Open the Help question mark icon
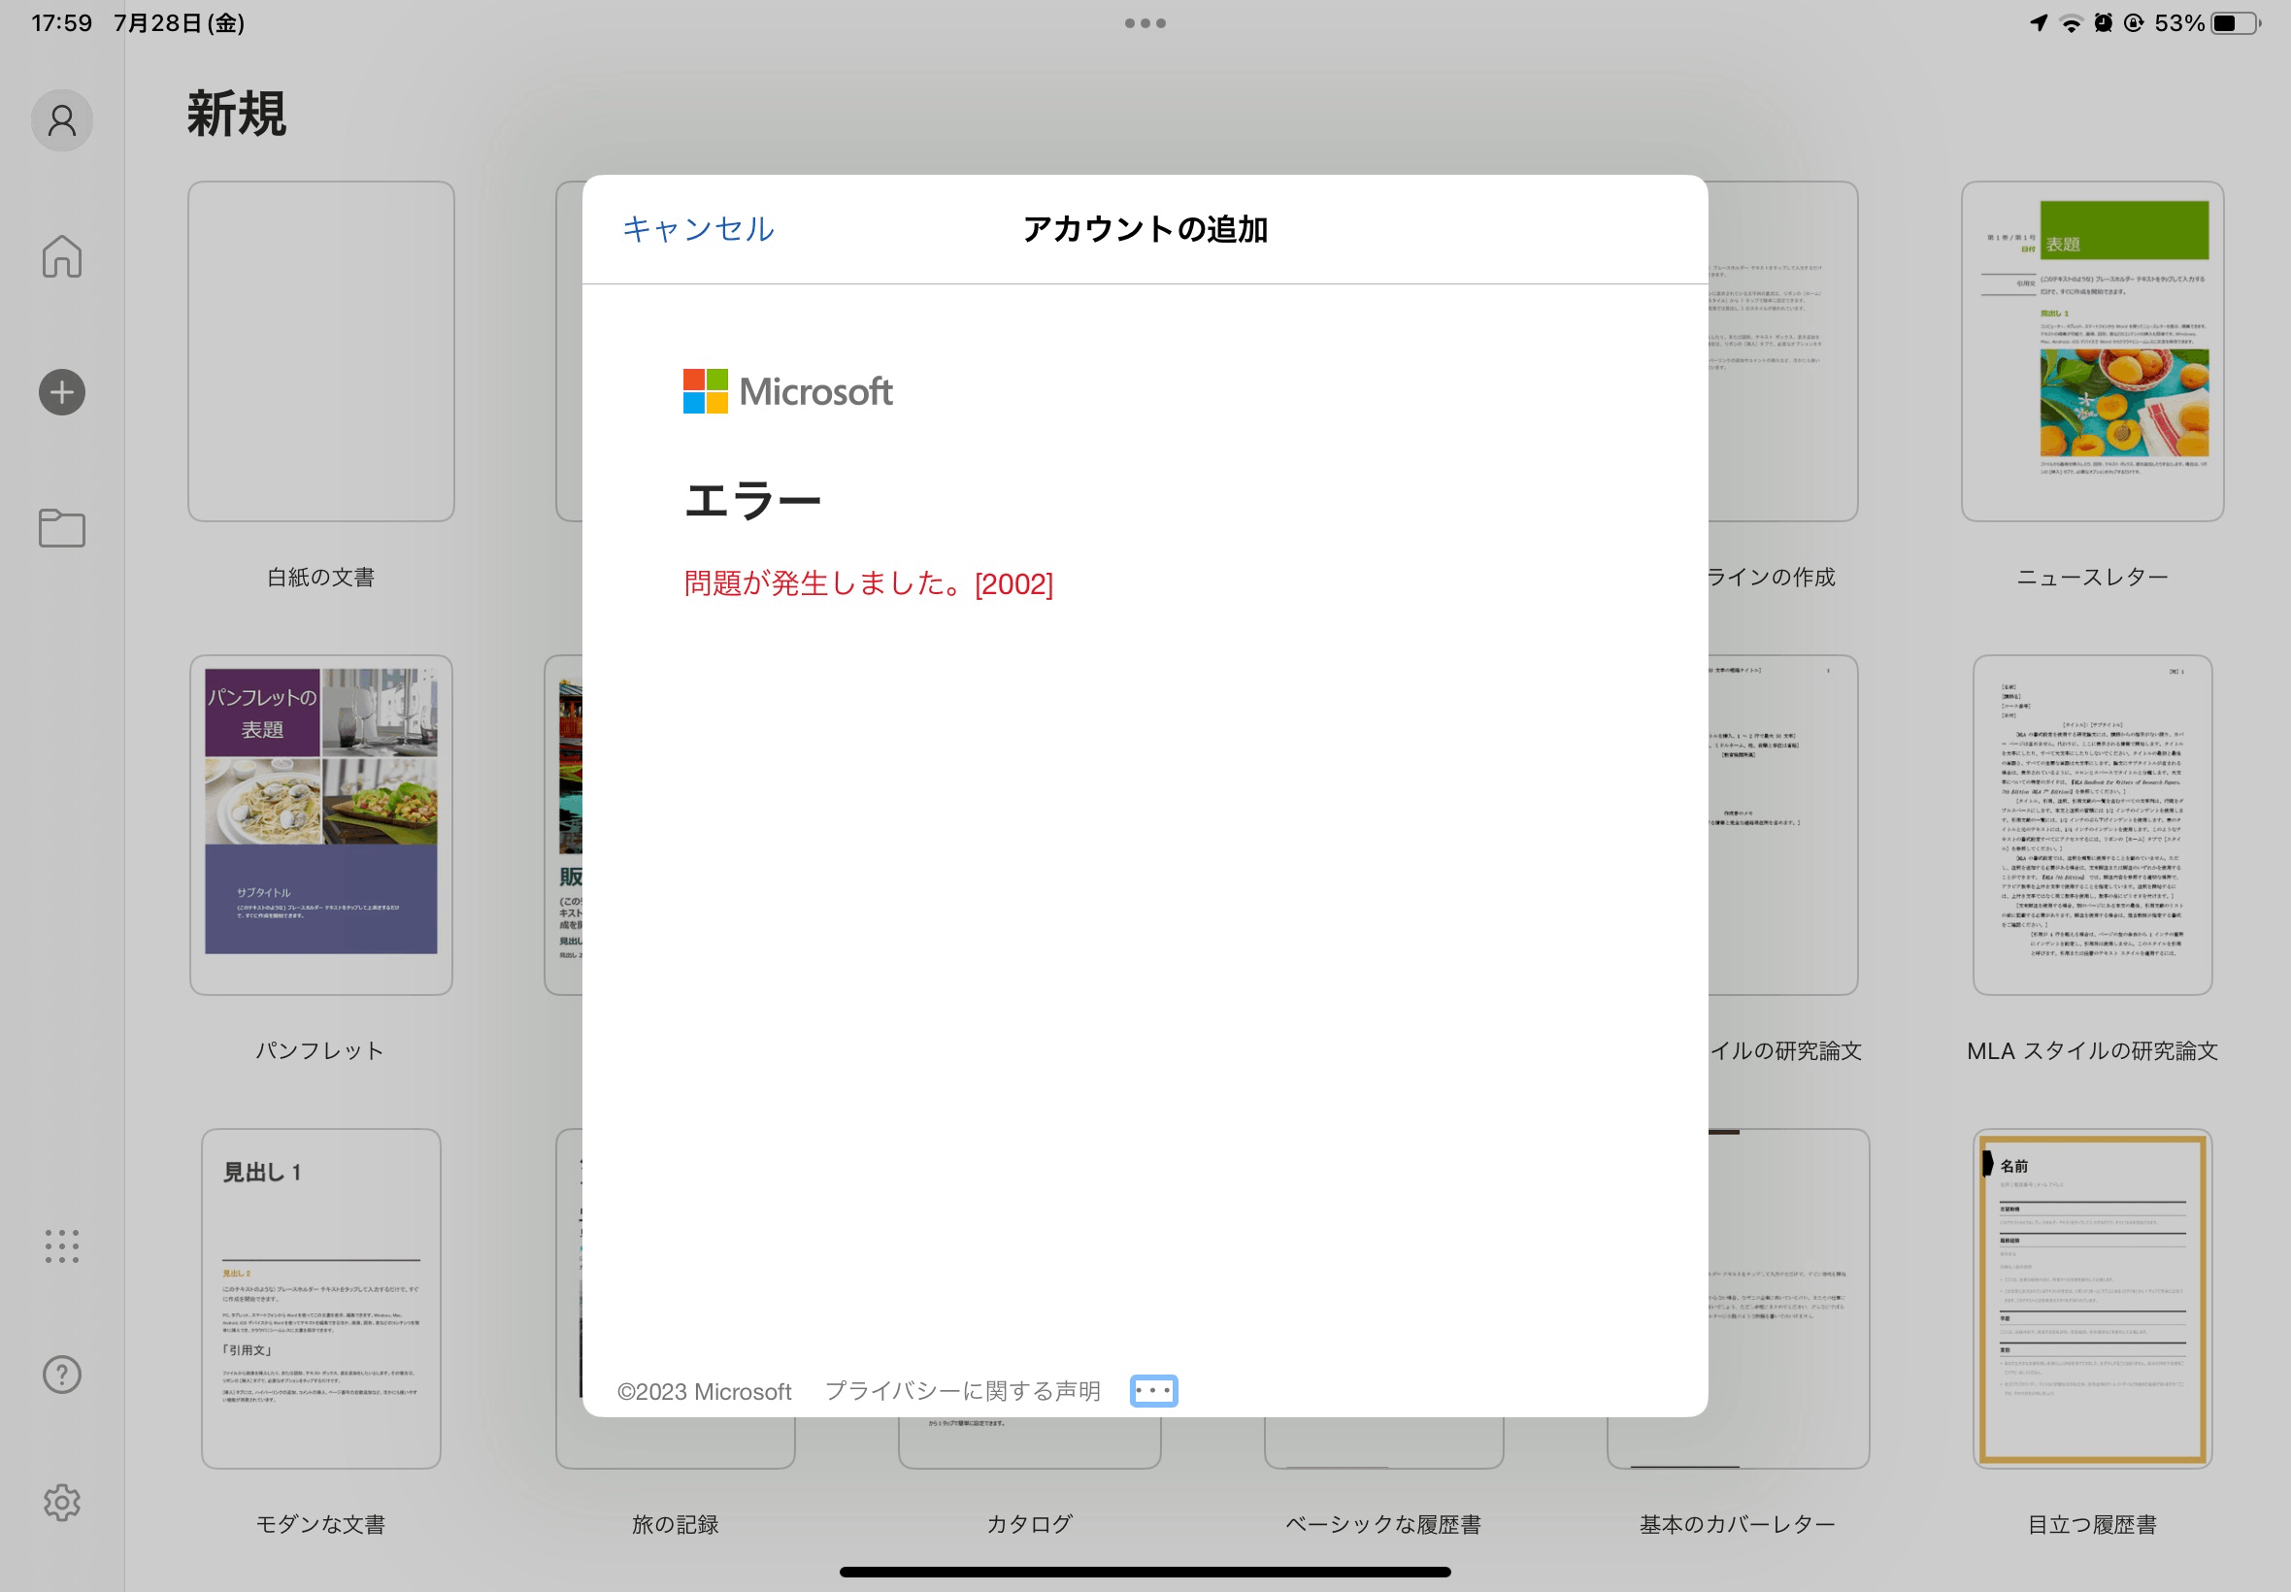Screen dimensions: 2291x1592 click(x=62, y=1375)
